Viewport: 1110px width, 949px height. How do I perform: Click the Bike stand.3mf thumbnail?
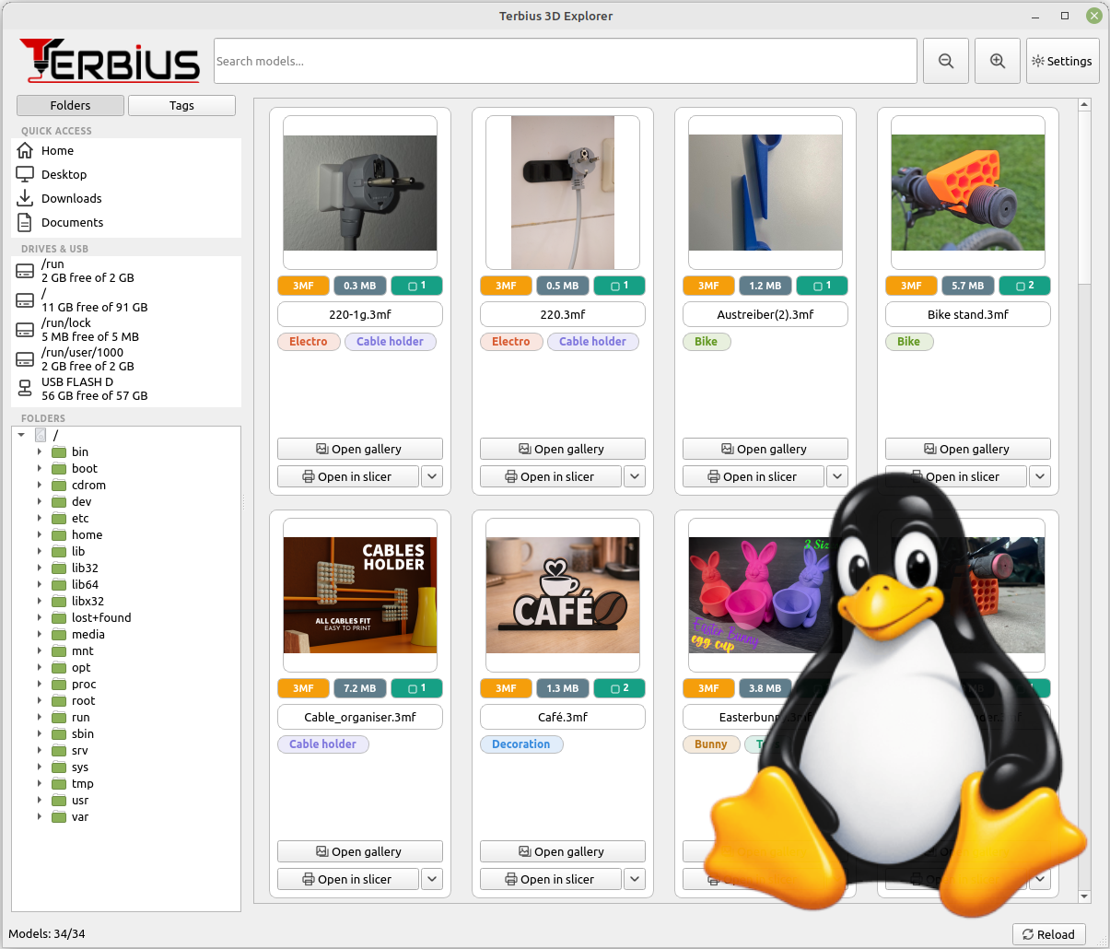968,193
